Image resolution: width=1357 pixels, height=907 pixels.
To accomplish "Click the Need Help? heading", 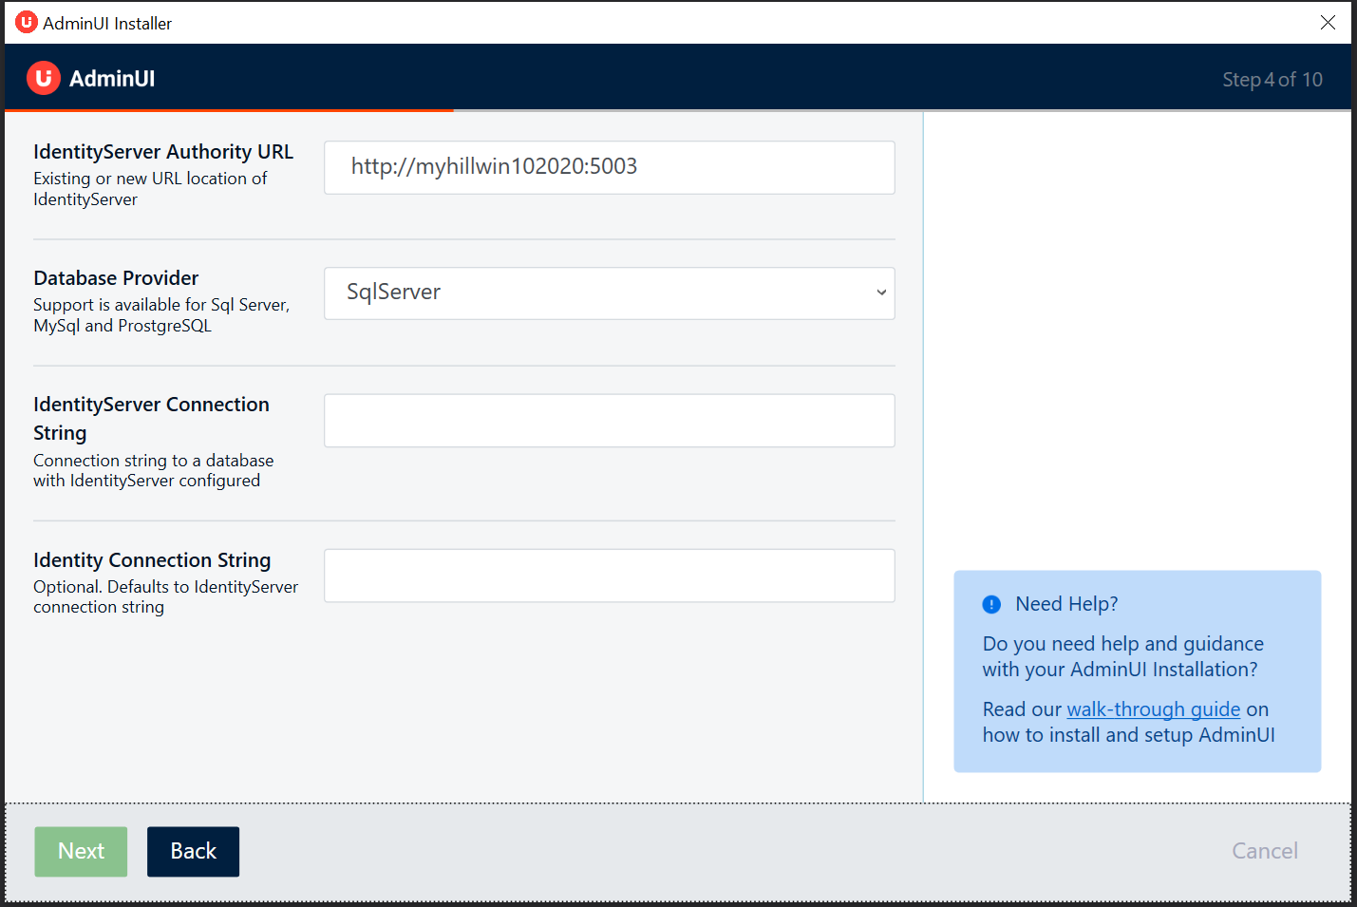I will click(x=1066, y=604).
